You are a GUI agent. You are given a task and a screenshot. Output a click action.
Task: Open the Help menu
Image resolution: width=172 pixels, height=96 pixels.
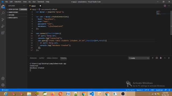coord(47,2)
